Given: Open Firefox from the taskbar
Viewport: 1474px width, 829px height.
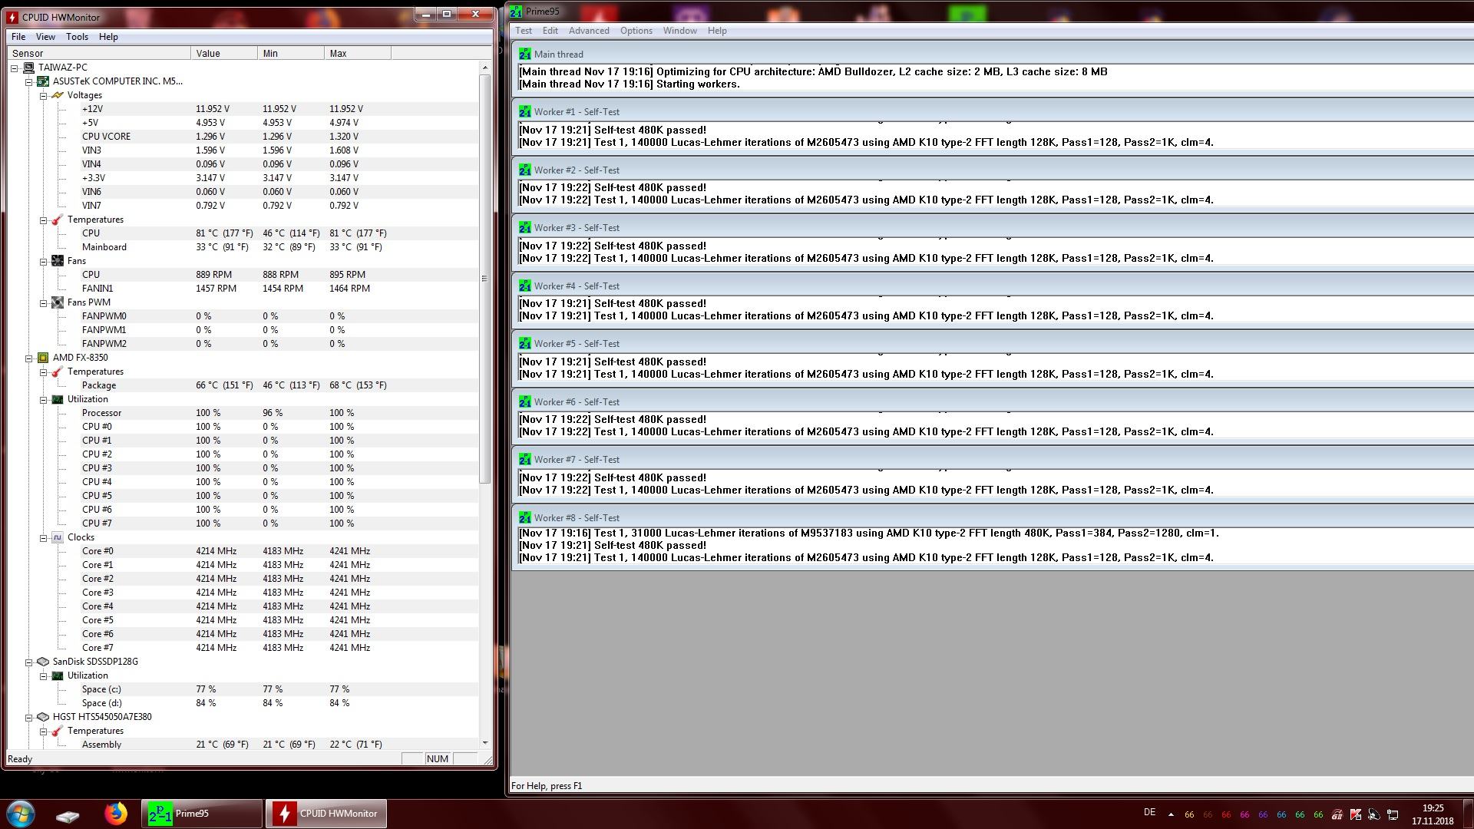Looking at the screenshot, I should pos(116,814).
